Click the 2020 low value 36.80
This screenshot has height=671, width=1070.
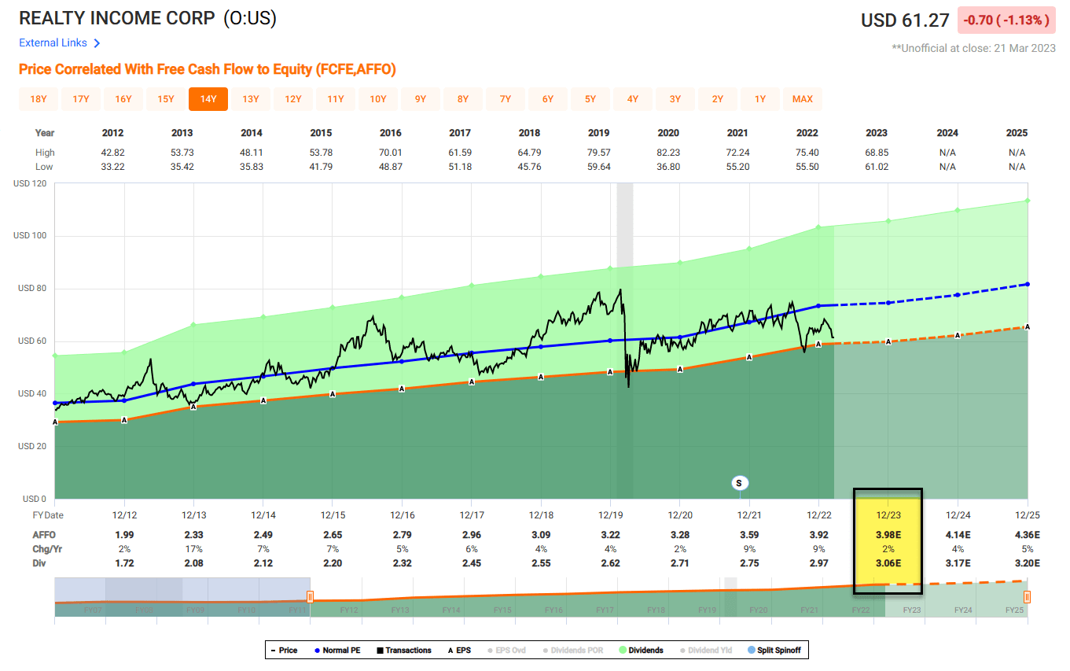pyautogui.click(x=667, y=167)
